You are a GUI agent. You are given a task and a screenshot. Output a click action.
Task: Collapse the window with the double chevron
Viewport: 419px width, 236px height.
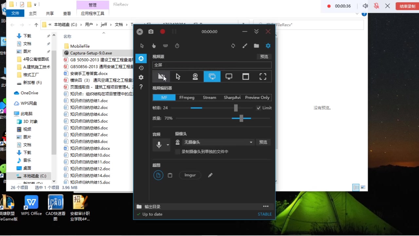[x=256, y=31]
